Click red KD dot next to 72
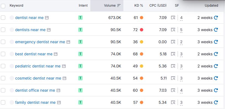 click(x=142, y=30)
